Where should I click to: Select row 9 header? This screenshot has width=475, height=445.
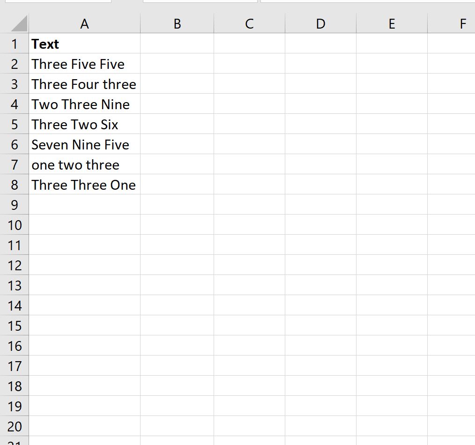point(14,205)
